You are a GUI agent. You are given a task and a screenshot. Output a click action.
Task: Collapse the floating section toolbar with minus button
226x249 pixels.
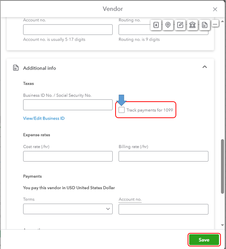[x=215, y=24]
